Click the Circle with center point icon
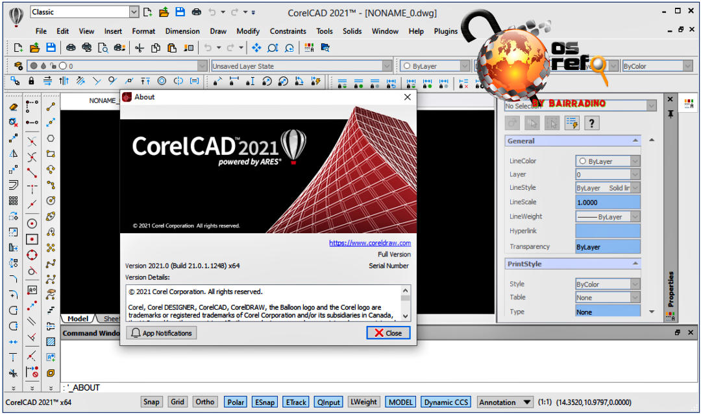Viewport: 701px width, 414px height. [32, 224]
